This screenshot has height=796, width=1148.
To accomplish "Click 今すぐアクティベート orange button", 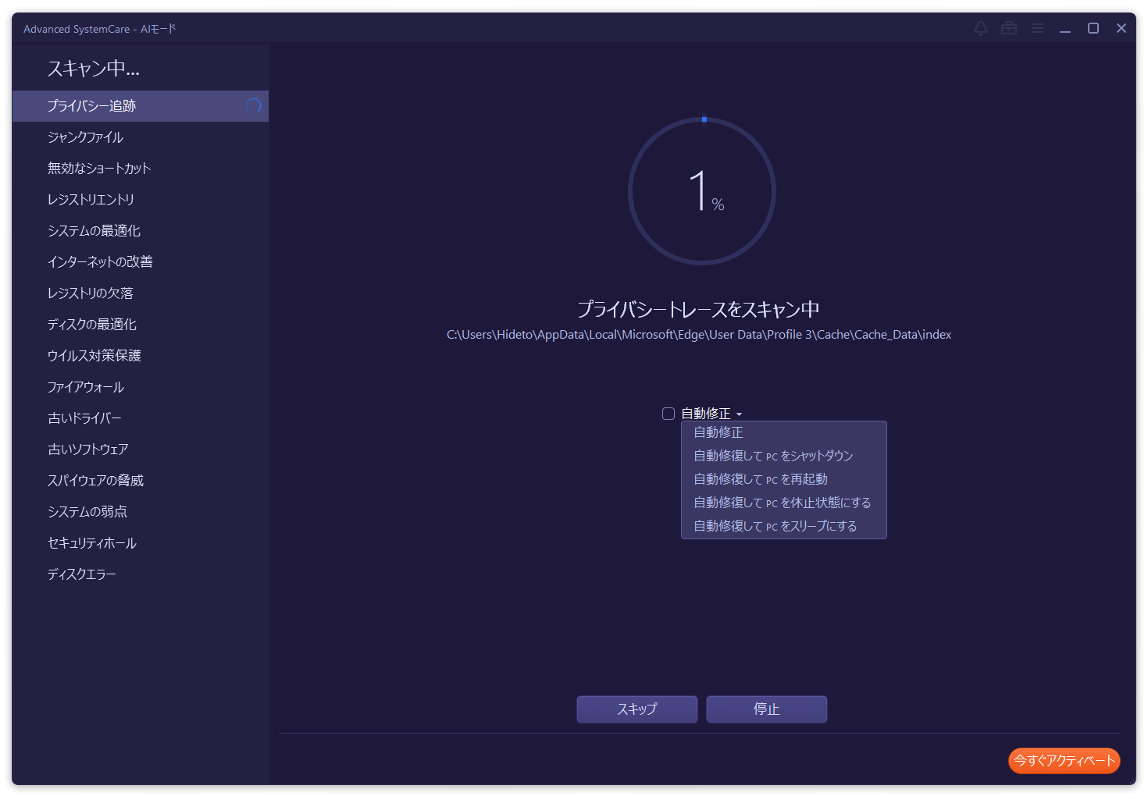I will tap(1064, 761).
